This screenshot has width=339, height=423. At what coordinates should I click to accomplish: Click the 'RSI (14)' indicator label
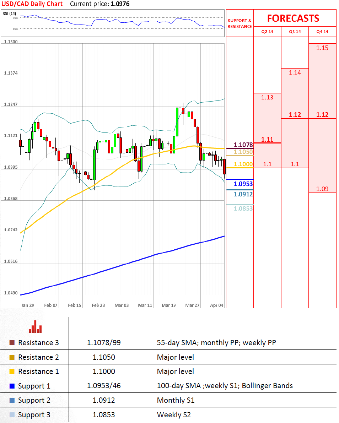9,13
